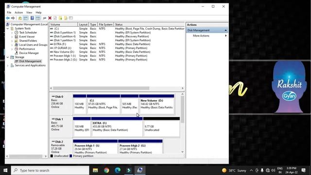Click More Actions in the Actions pane
Screen dimensions: 311x175
click(x=201, y=35)
